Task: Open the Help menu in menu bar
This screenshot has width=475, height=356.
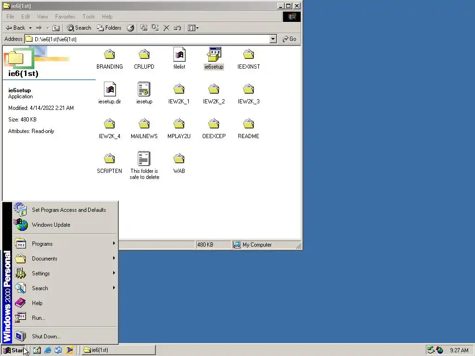Action: (107, 17)
